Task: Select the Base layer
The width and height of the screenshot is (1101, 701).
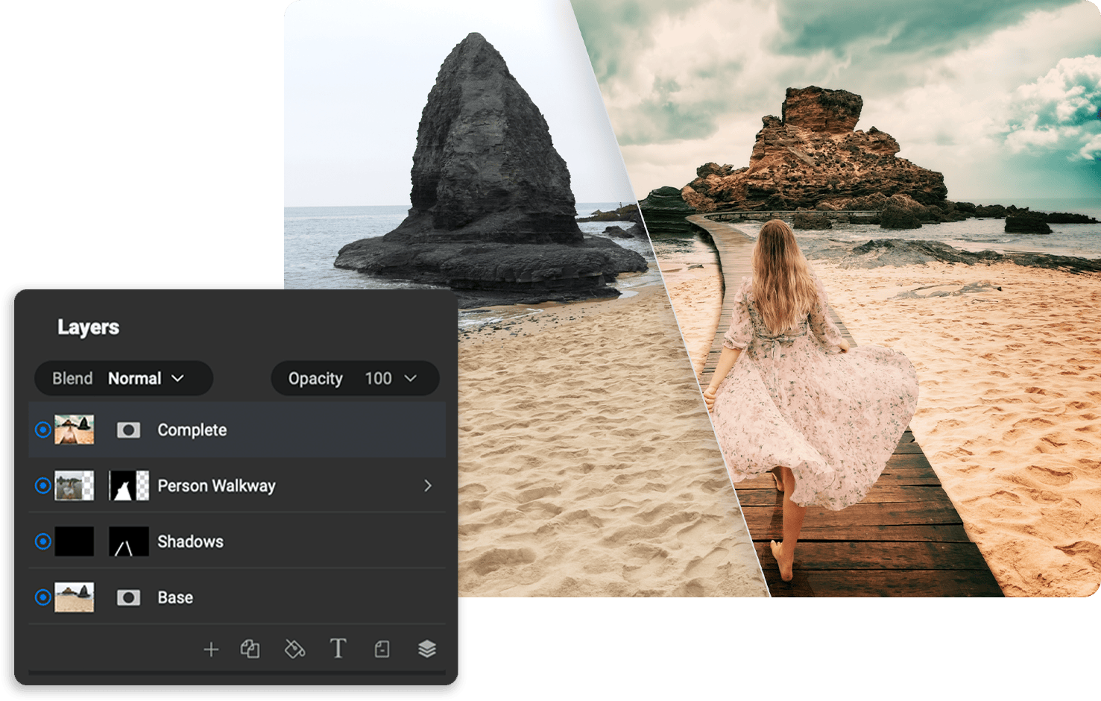Action: (x=174, y=597)
